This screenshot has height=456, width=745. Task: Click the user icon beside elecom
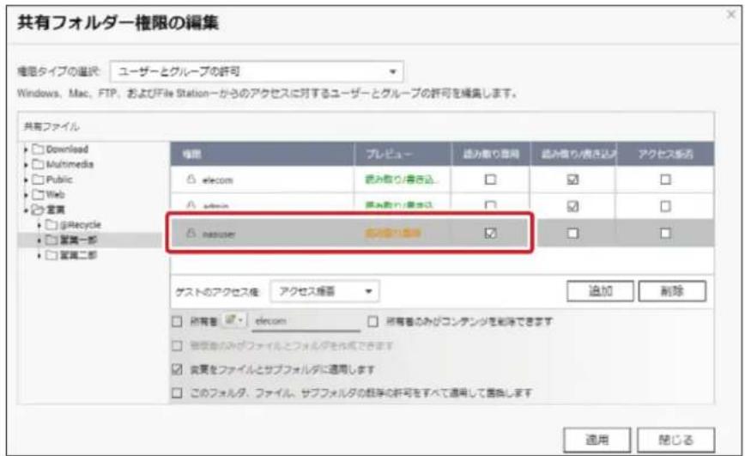point(191,179)
